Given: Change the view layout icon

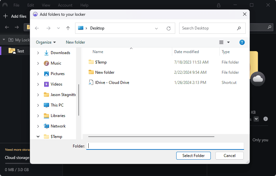Looking at the screenshot, I should pyautogui.click(x=221, y=42).
